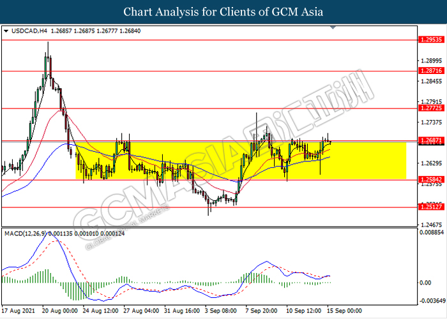Screen dimensions: 447x319
Task: Click the USDCAD,H4 OHLC quote text
Action: coord(76,31)
